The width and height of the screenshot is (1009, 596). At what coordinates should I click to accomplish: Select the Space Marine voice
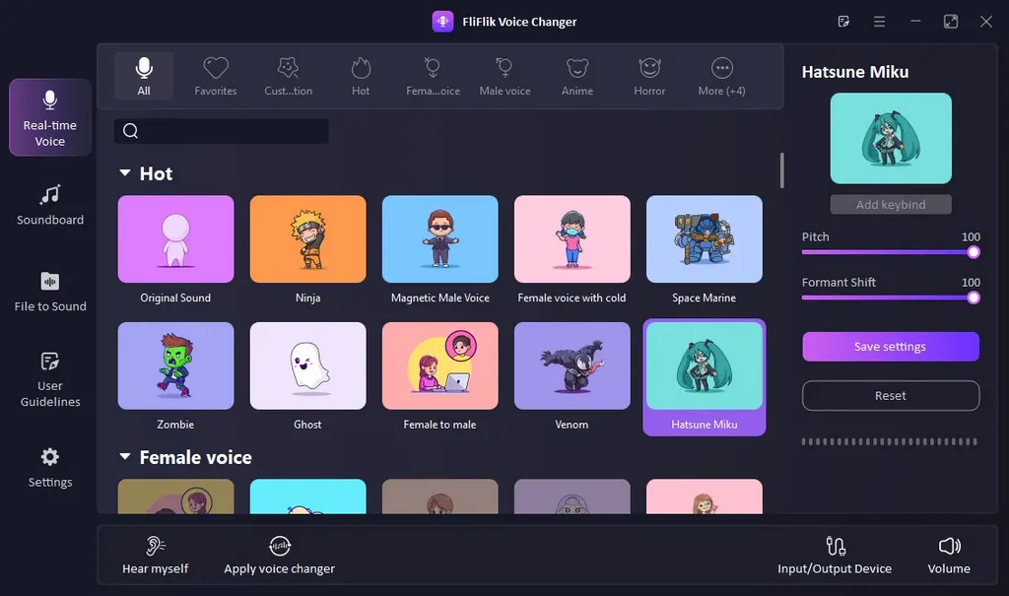[x=704, y=250]
